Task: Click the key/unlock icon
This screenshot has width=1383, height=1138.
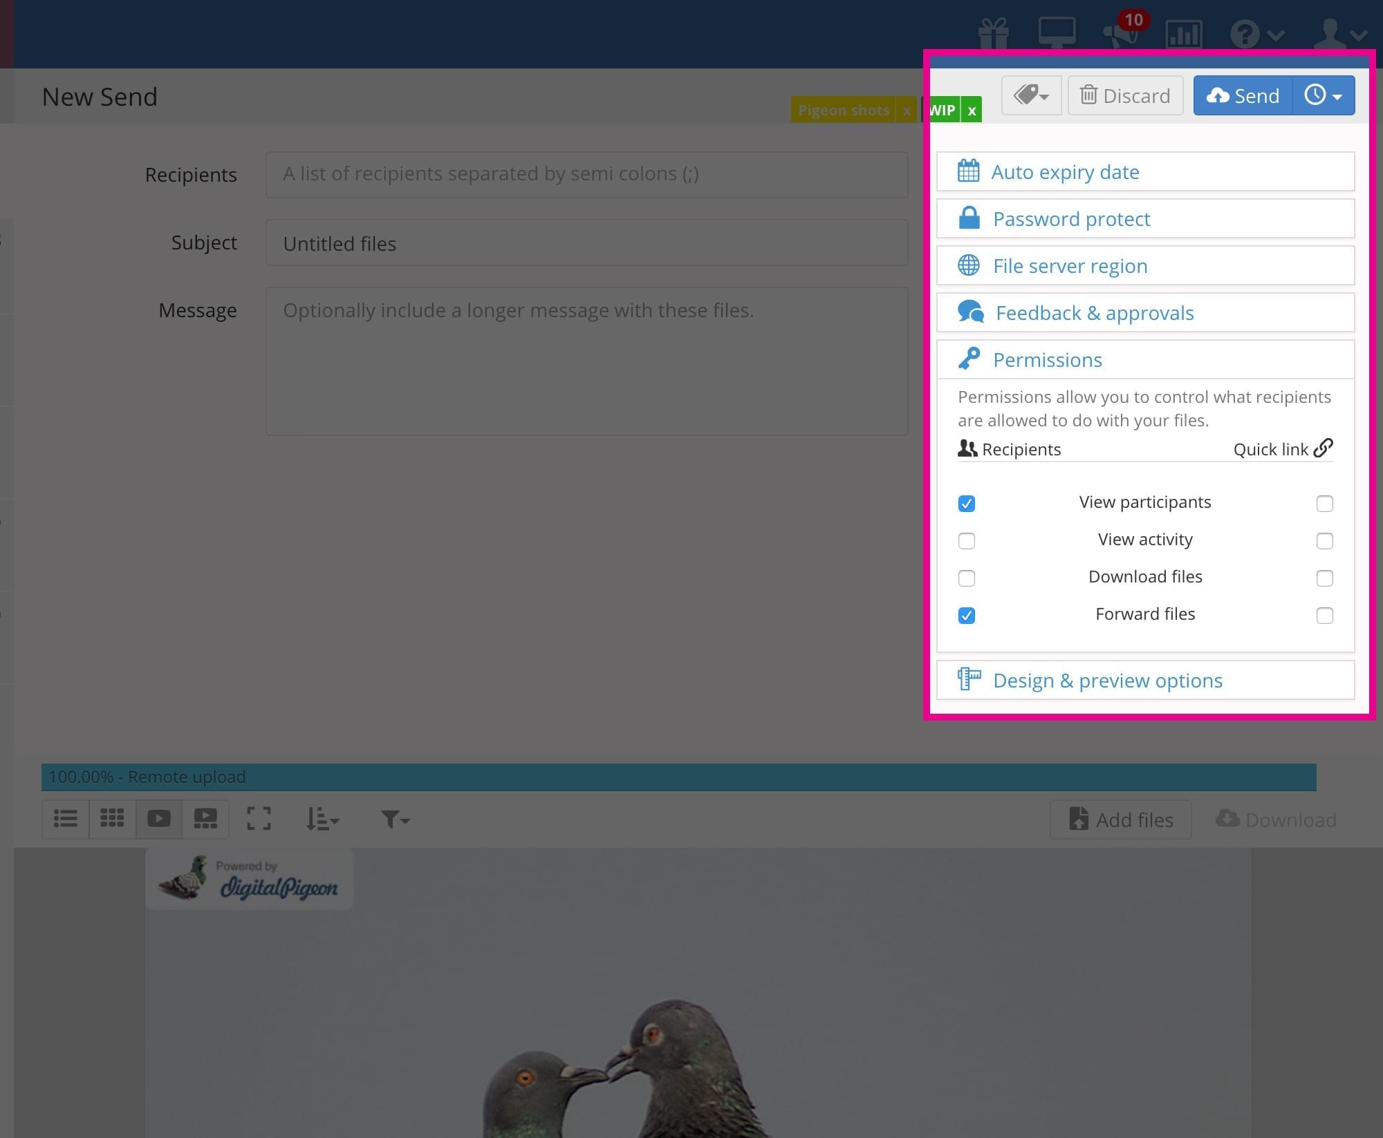Action: 968,359
